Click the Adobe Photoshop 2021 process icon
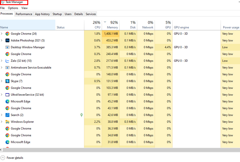240x162 pixels. point(7,40)
